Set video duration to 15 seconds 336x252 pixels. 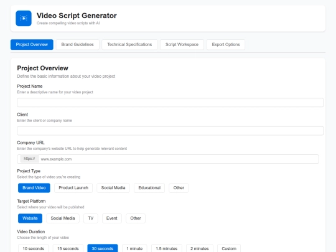pyautogui.click(x=68, y=248)
